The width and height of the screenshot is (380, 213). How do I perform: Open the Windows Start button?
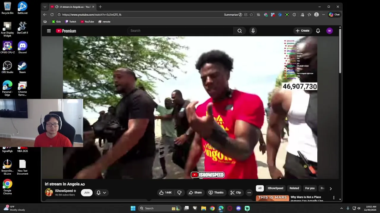[133, 208]
